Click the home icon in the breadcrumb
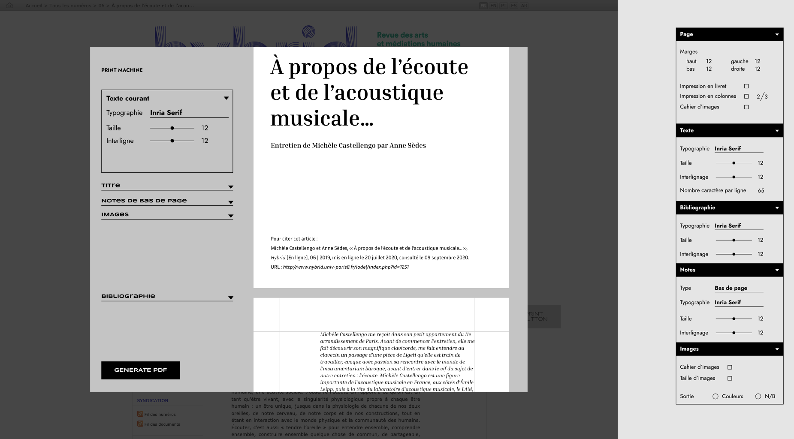The height and width of the screenshot is (439, 794). [9, 6]
